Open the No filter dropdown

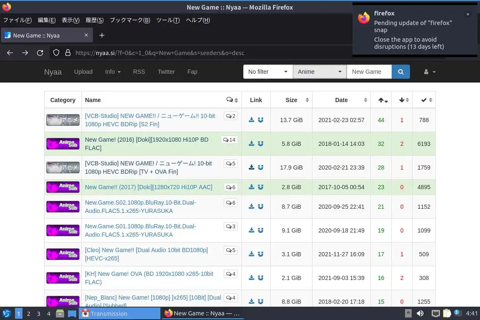coord(268,72)
